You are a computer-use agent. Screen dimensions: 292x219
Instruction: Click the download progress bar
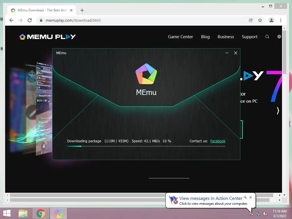[146, 146]
